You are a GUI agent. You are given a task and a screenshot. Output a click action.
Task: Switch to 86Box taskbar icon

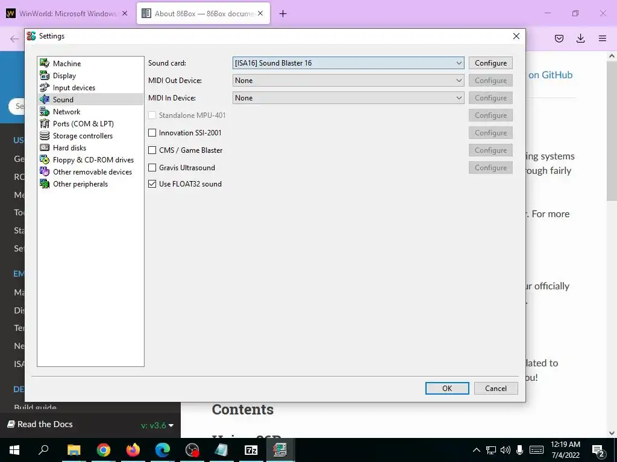click(x=280, y=450)
